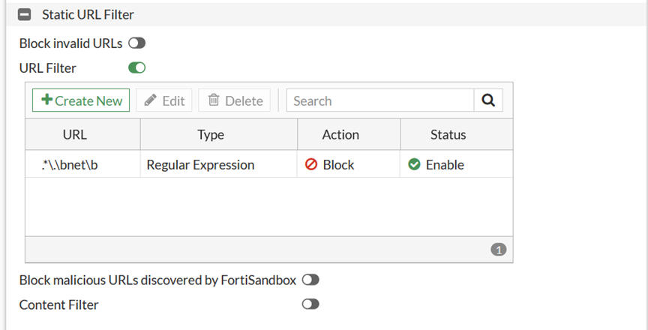Click the Static URL Filter heading
The width and height of the screenshot is (648, 330).
[88, 14]
